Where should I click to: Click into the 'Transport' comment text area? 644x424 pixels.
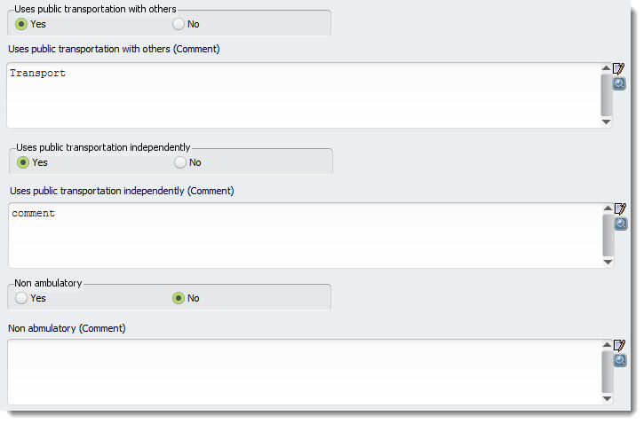tap(304, 95)
